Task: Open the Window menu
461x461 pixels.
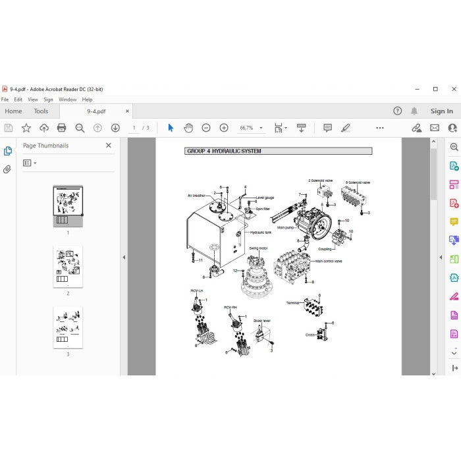Action: (68, 99)
